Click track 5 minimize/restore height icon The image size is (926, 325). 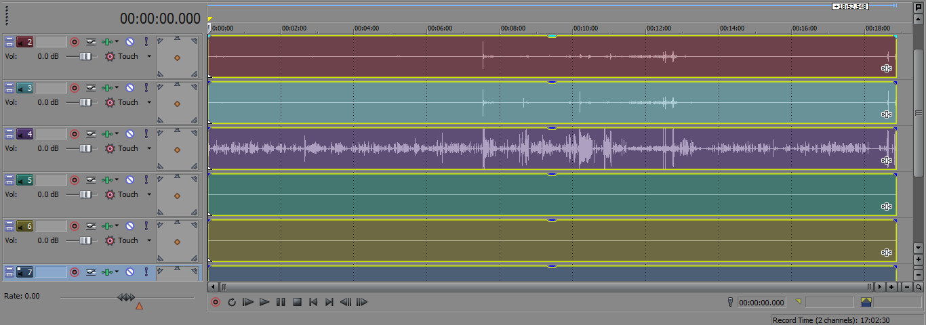(x=9, y=180)
